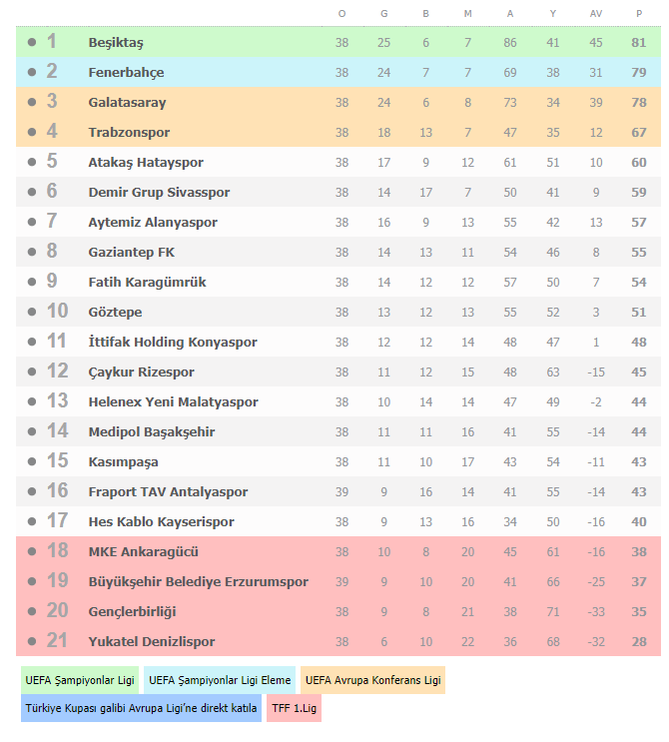Image resolution: width=669 pixels, height=742 pixels.
Task: Click the dot beside Yukatel Denizlispor
Action: (x=32, y=642)
